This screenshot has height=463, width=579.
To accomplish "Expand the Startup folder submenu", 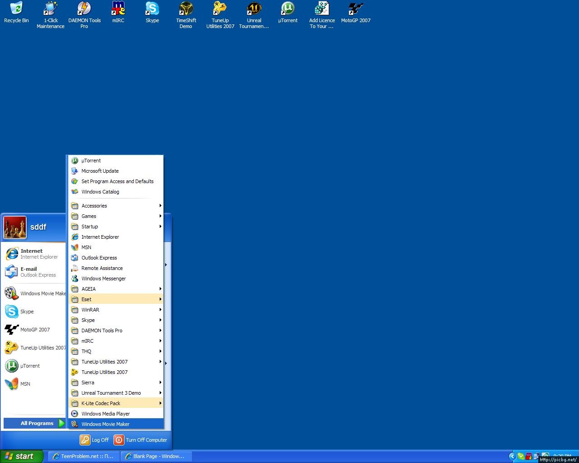I will [116, 227].
